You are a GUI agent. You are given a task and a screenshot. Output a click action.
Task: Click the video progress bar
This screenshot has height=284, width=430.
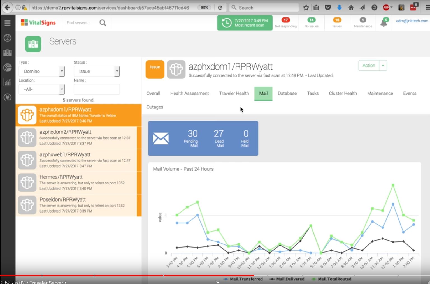[x=215, y=276]
